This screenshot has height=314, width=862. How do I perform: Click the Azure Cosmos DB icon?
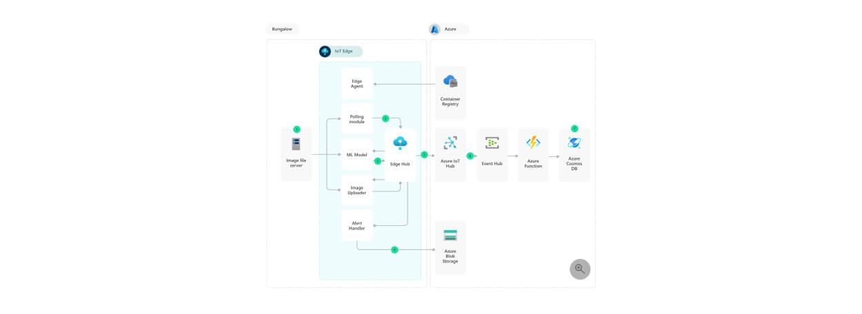[x=574, y=143]
